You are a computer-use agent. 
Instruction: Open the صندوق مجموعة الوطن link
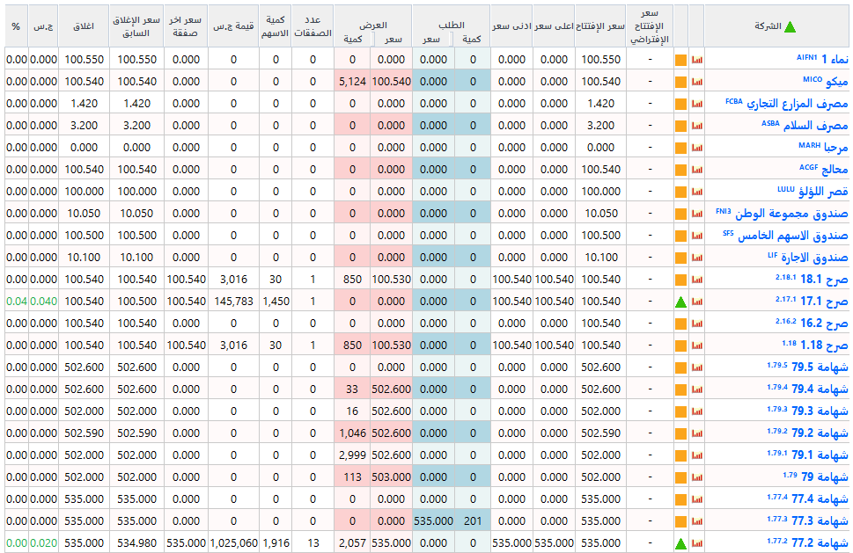tap(782, 213)
